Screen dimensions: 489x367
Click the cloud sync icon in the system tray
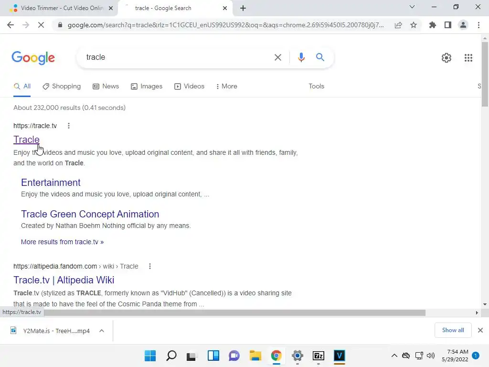(x=406, y=356)
